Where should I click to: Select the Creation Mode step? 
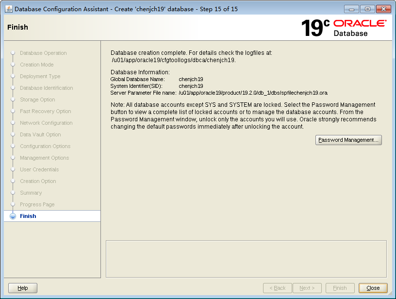(x=37, y=65)
